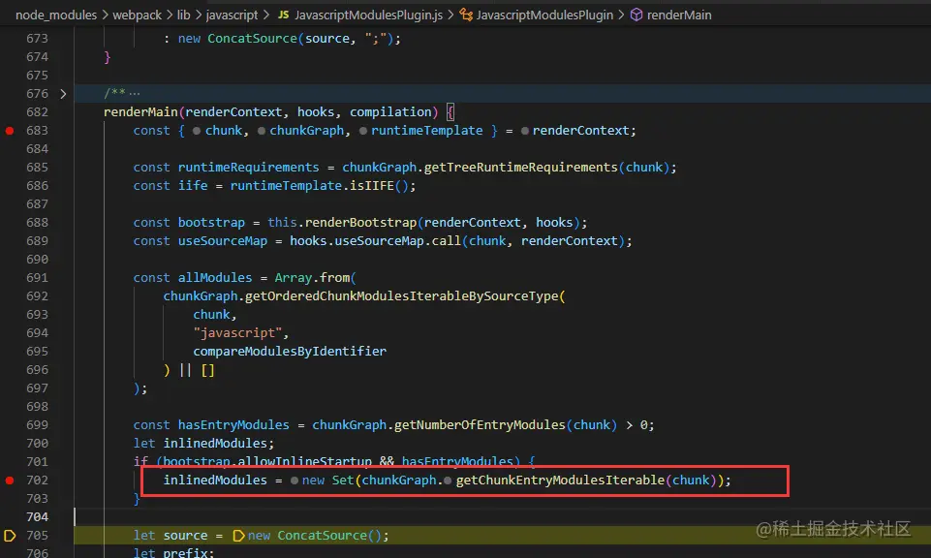Click inline breakpoint dot before renderContext on line 683

[x=525, y=131]
